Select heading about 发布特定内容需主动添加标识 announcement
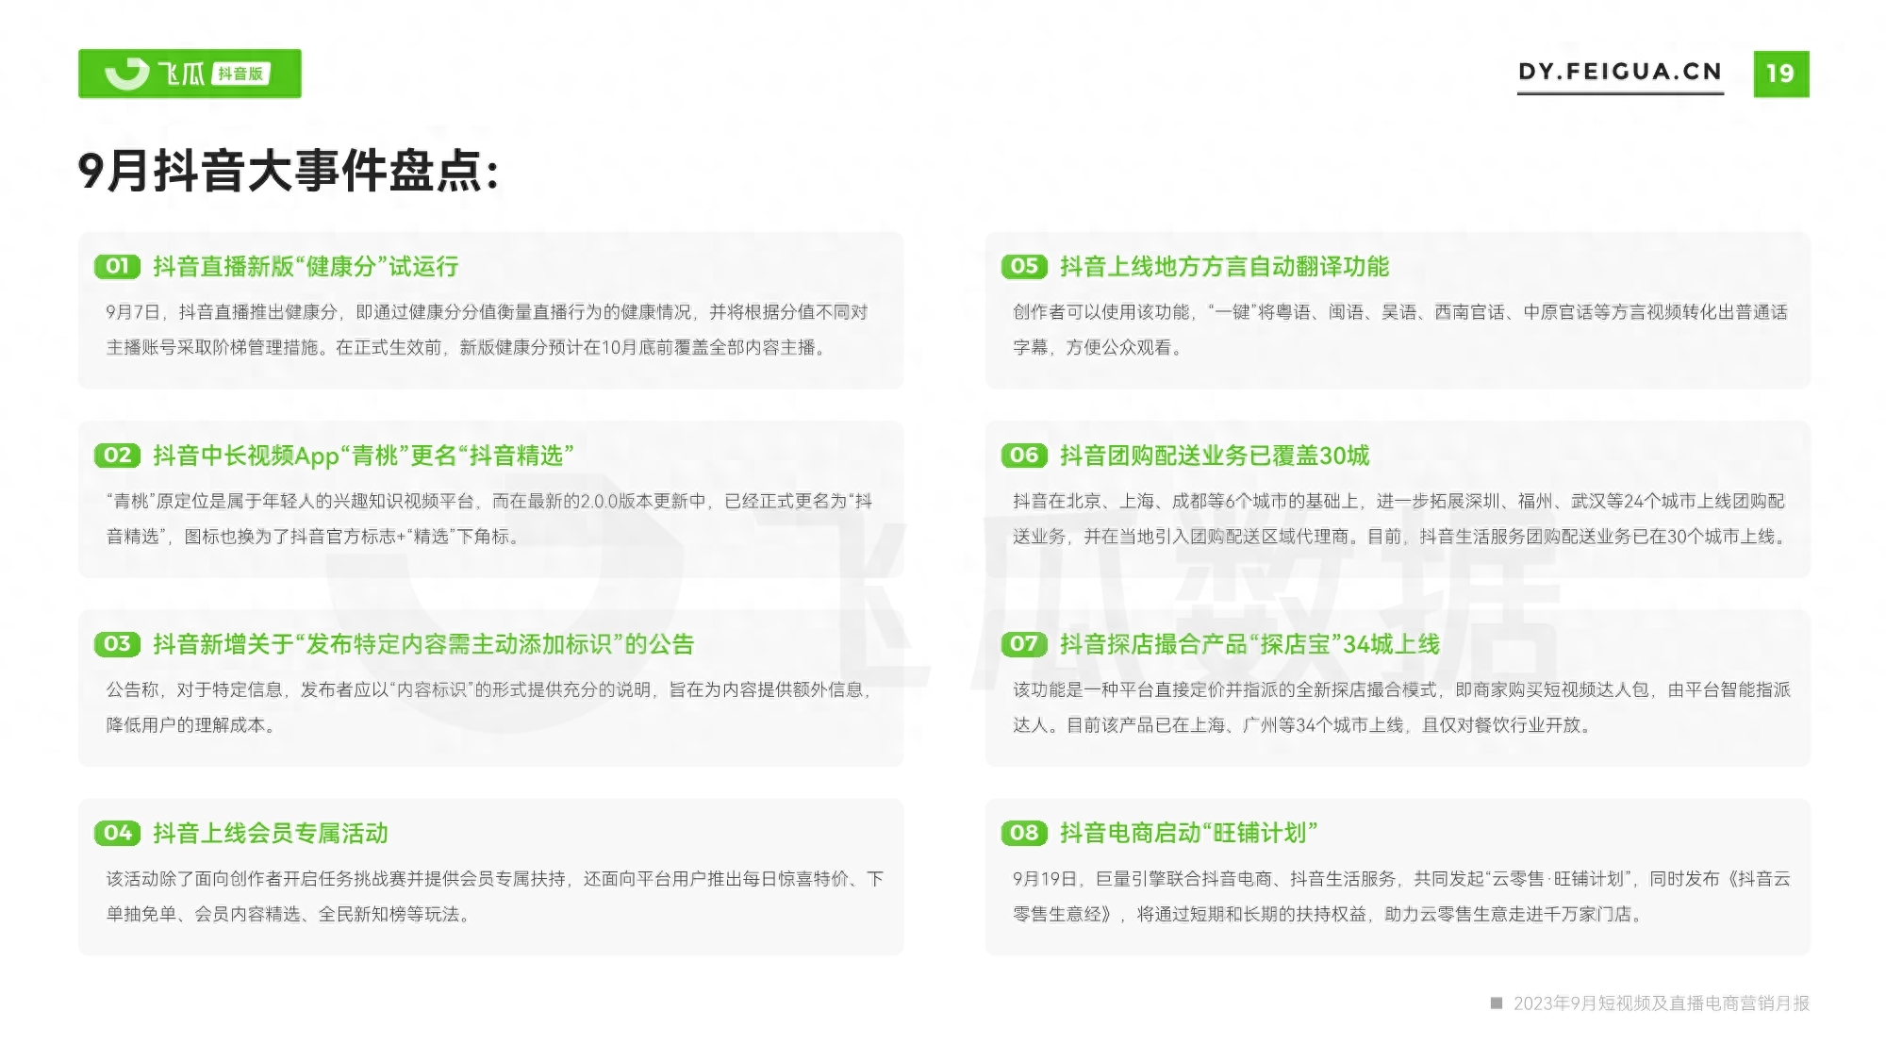The image size is (1886, 1061). [x=423, y=644]
